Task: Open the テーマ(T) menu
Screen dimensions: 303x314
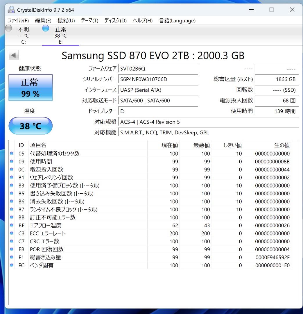Action: (90, 21)
